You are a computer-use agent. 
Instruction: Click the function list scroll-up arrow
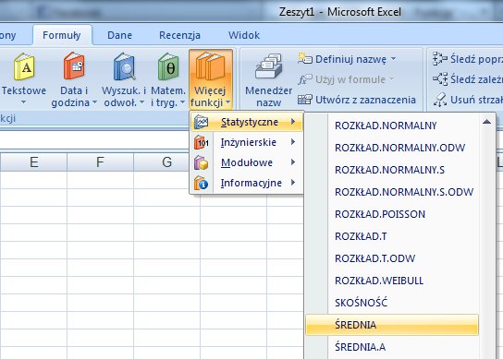(x=486, y=122)
